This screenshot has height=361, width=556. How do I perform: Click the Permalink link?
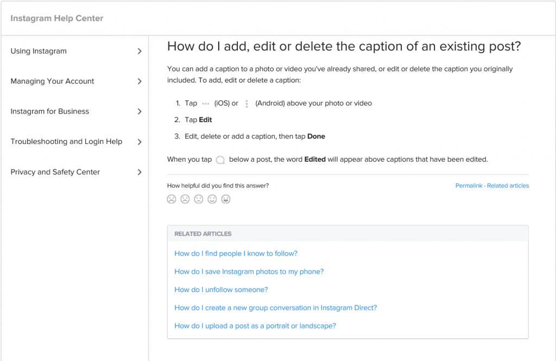pos(469,186)
